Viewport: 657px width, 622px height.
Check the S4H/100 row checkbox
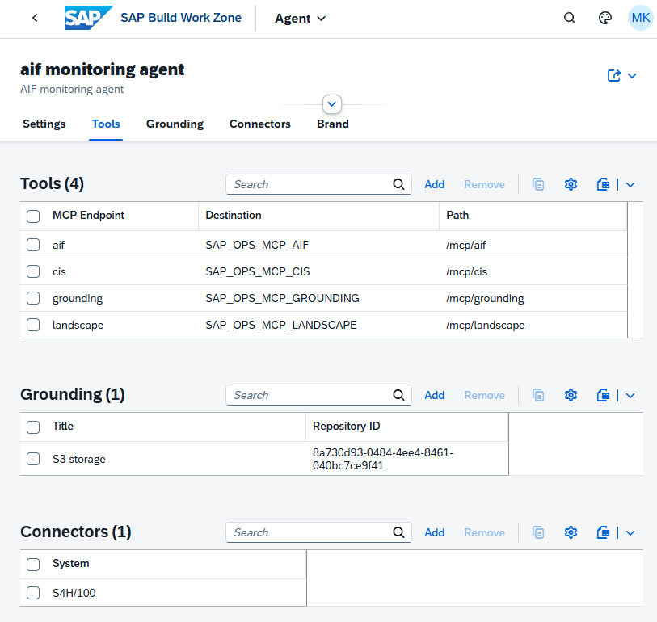point(33,593)
